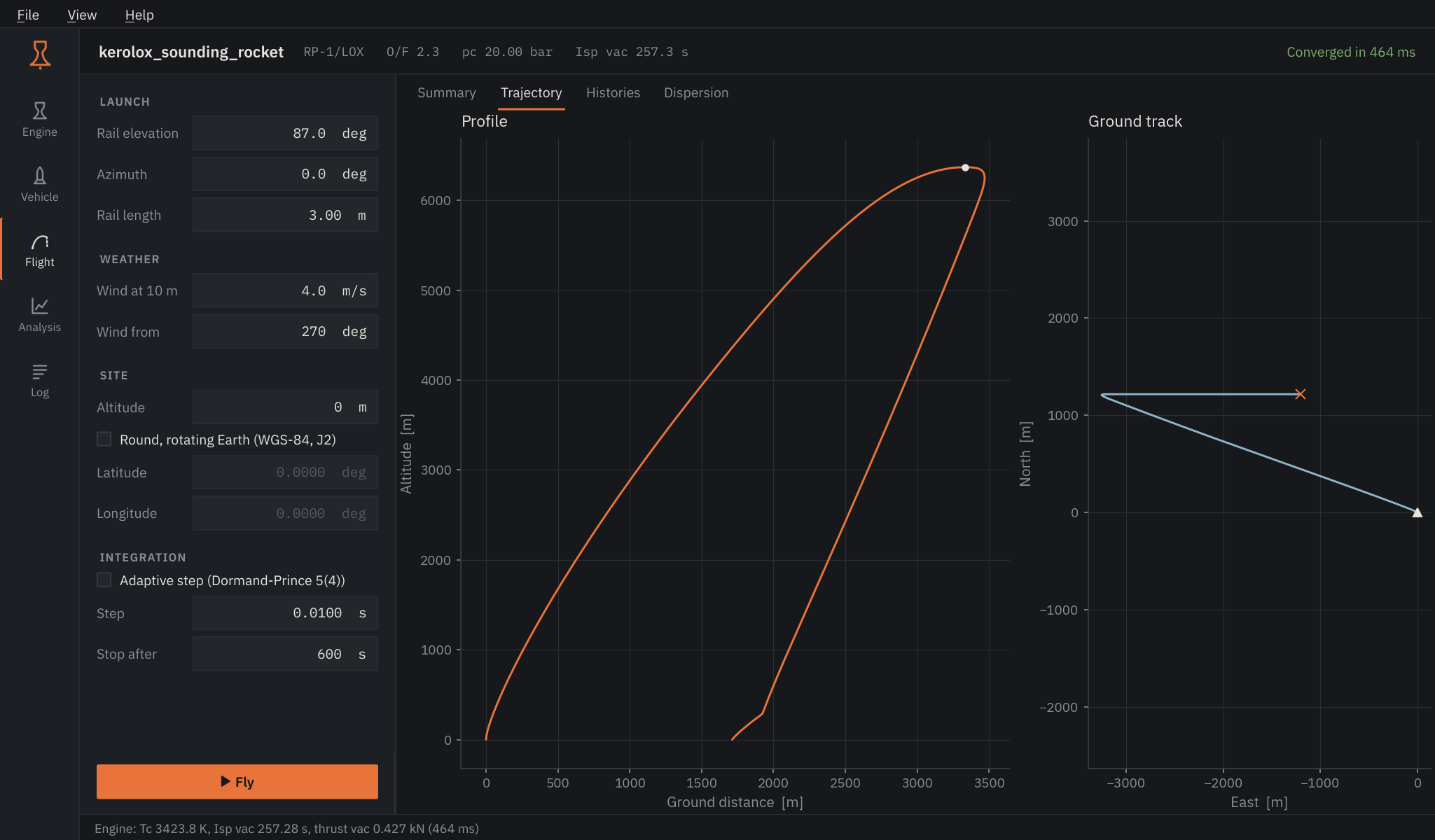Open the Engine panel

(40, 120)
